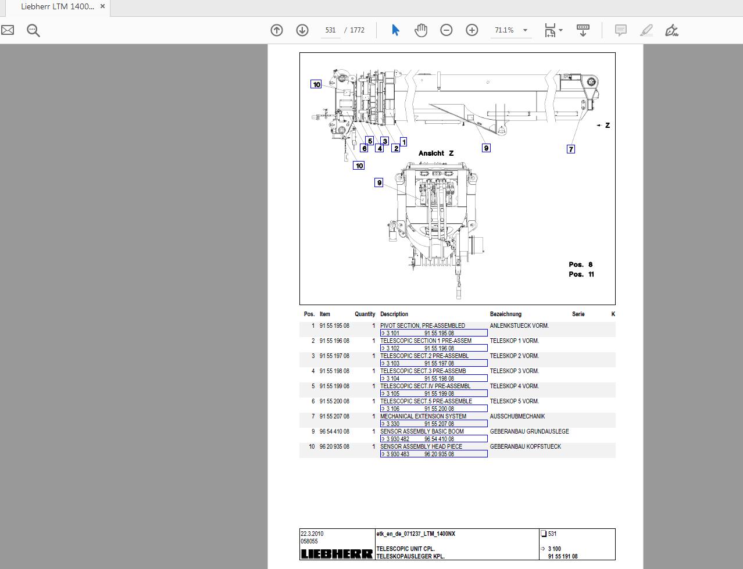Click callout 4 in the boom diagram

[x=379, y=148]
